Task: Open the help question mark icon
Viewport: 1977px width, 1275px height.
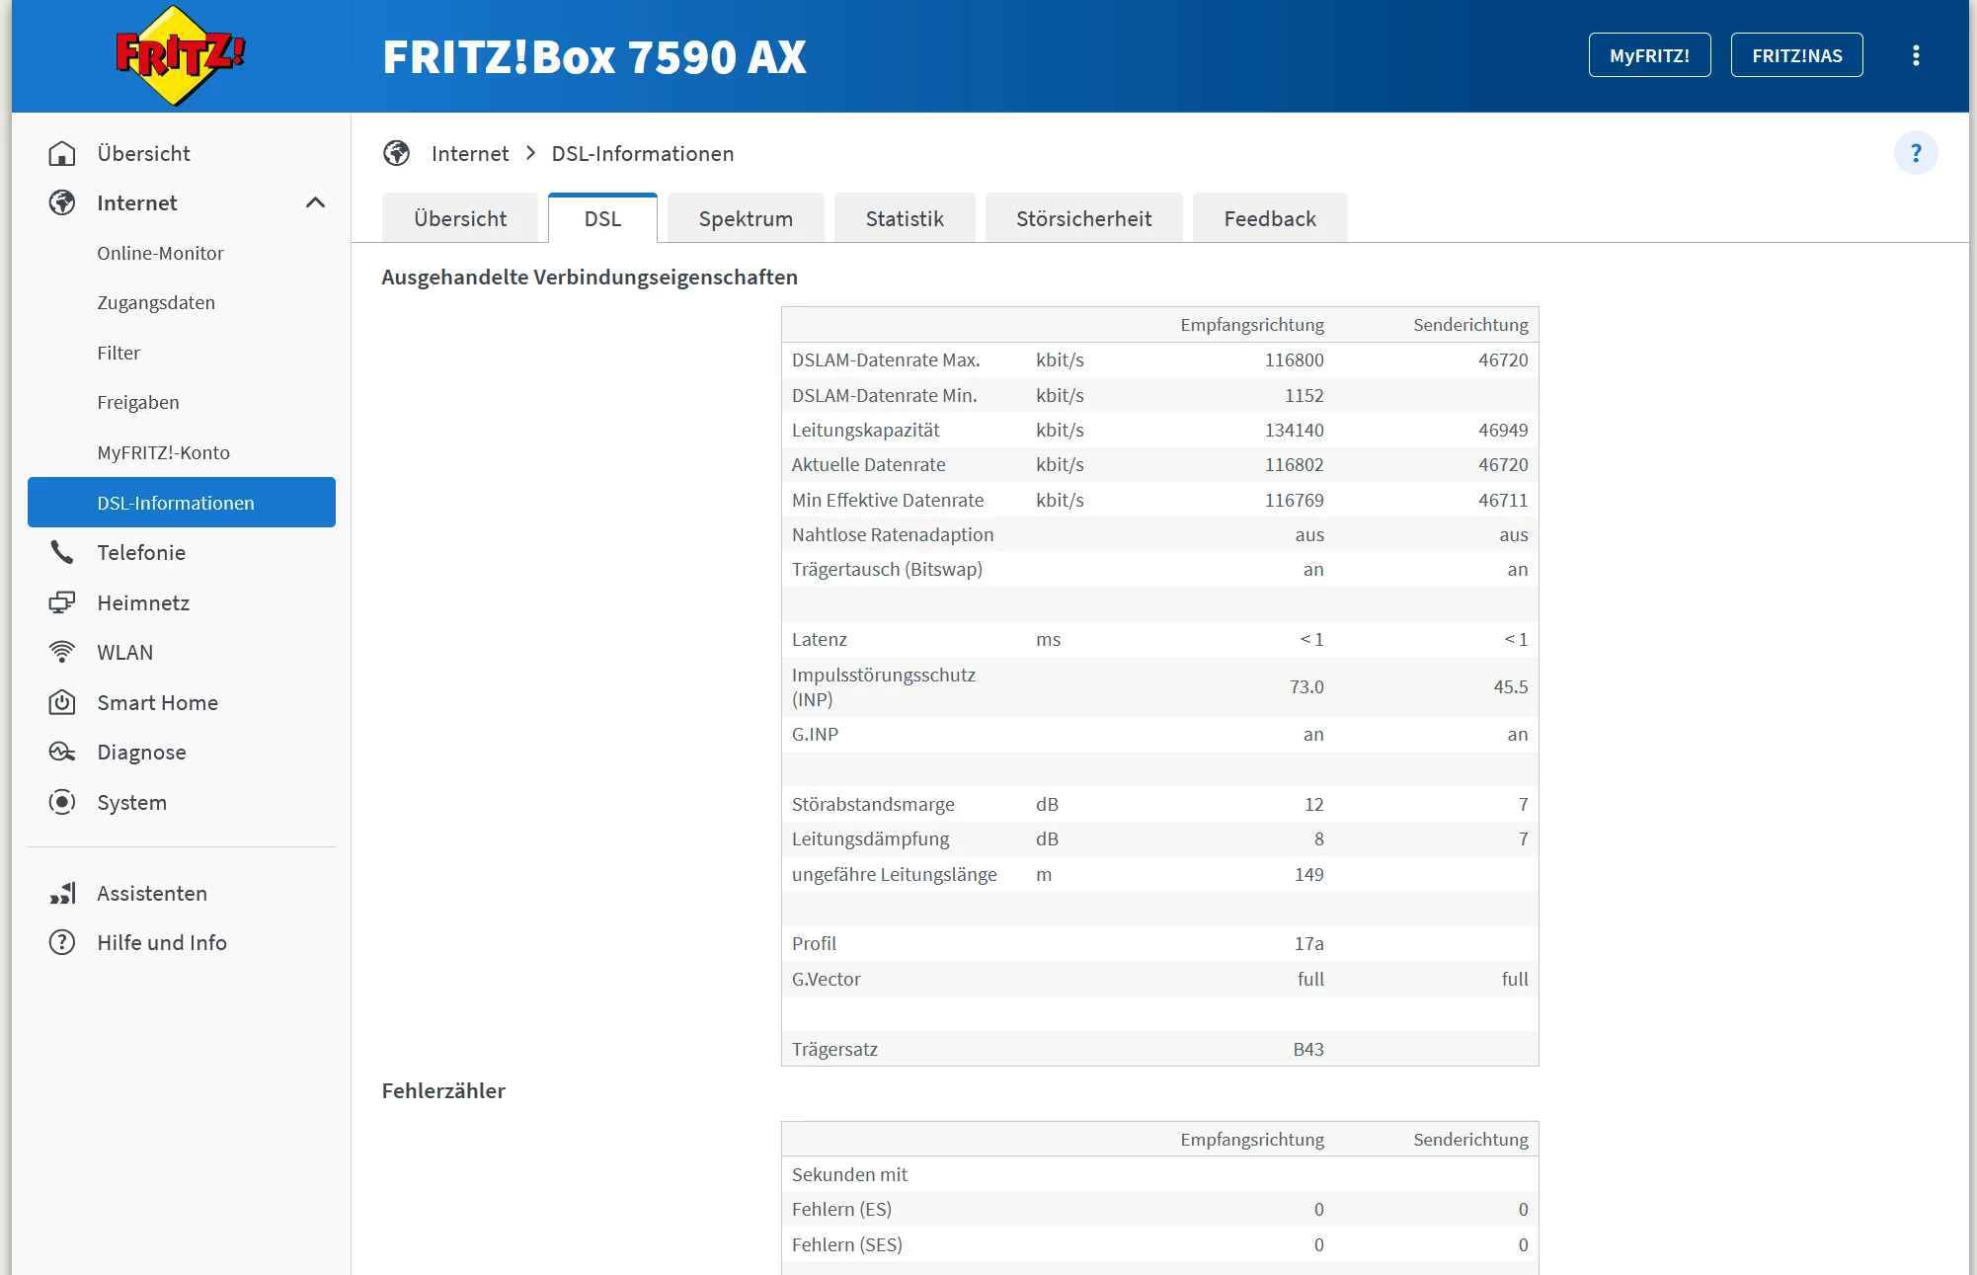Action: click(x=1915, y=153)
